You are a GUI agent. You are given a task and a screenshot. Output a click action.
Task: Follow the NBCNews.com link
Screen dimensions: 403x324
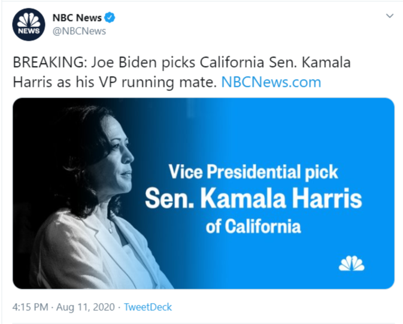pos(271,81)
